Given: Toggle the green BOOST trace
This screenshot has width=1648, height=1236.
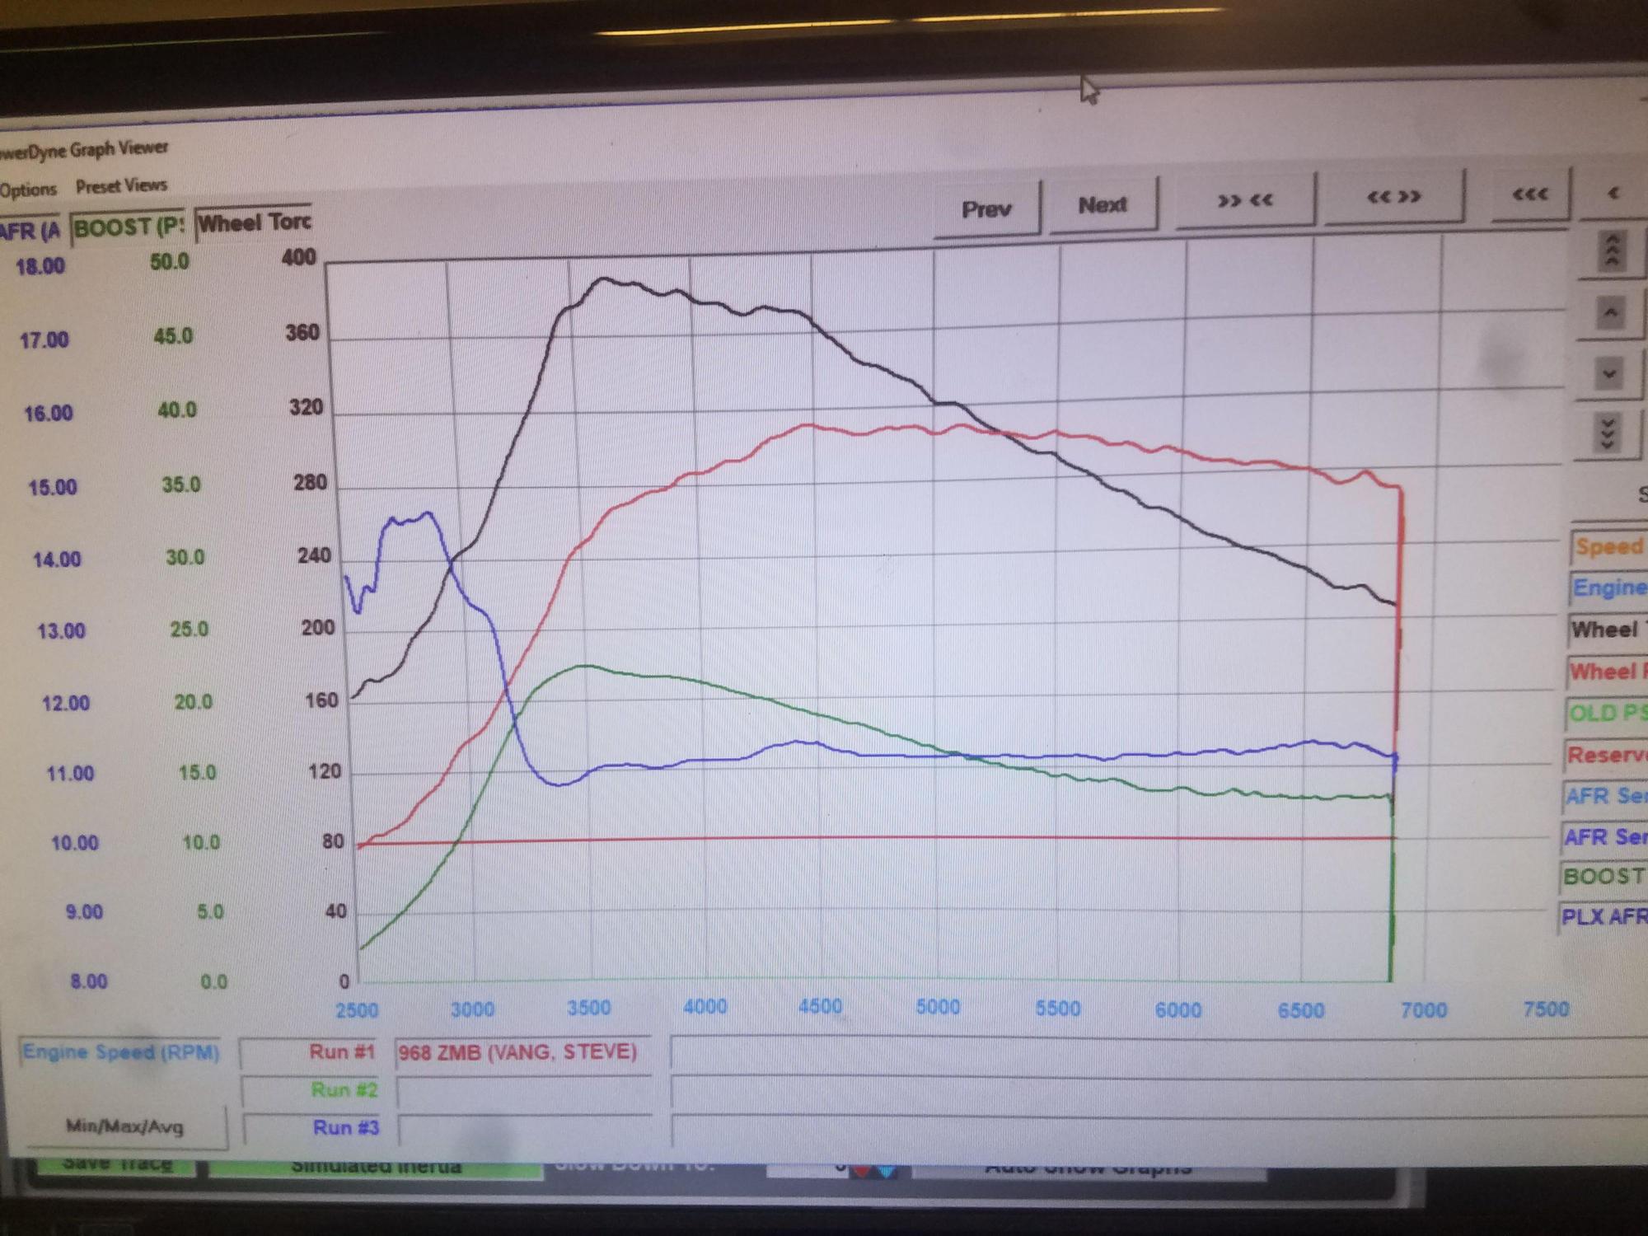Looking at the screenshot, I should (x=1604, y=876).
